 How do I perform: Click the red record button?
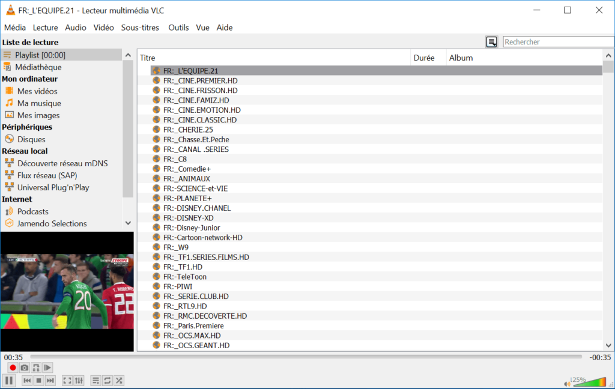coord(13,367)
